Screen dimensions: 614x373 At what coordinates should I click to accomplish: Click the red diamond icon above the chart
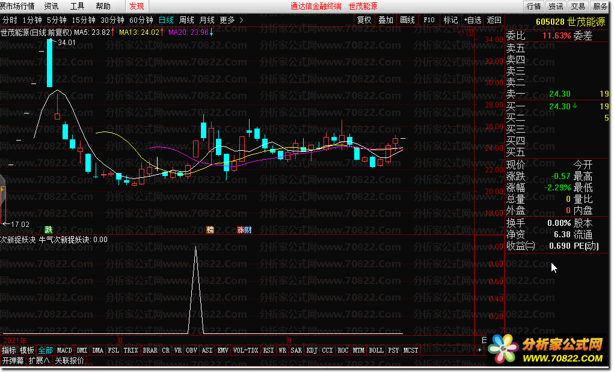tap(461, 33)
